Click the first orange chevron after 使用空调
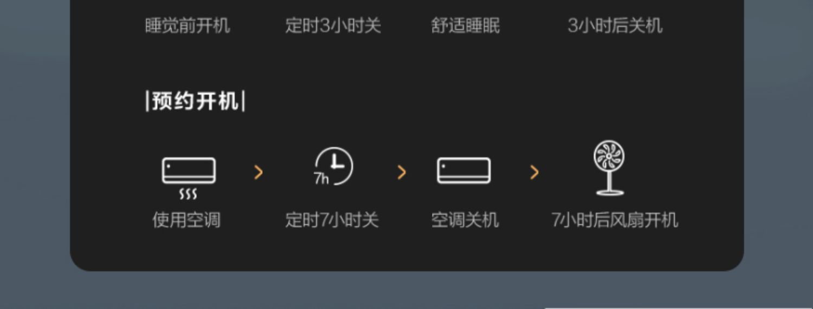 pyautogui.click(x=259, y=173)
